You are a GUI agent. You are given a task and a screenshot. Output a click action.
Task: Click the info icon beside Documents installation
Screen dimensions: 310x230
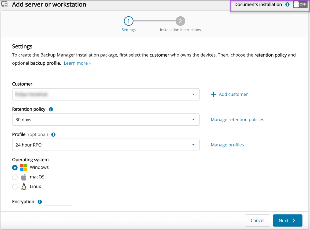point(287,5)
